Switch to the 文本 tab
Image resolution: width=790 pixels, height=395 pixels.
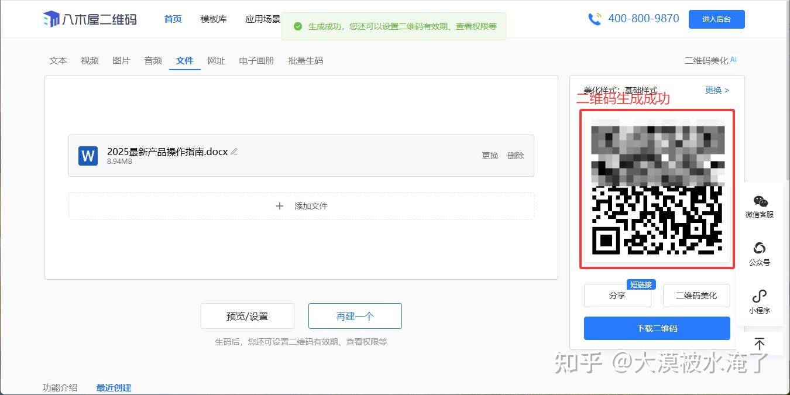(x=59, y=60)
